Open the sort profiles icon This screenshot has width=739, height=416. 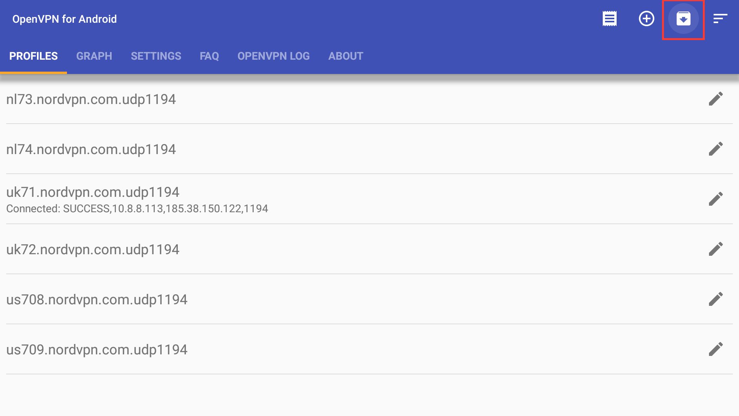720,18
